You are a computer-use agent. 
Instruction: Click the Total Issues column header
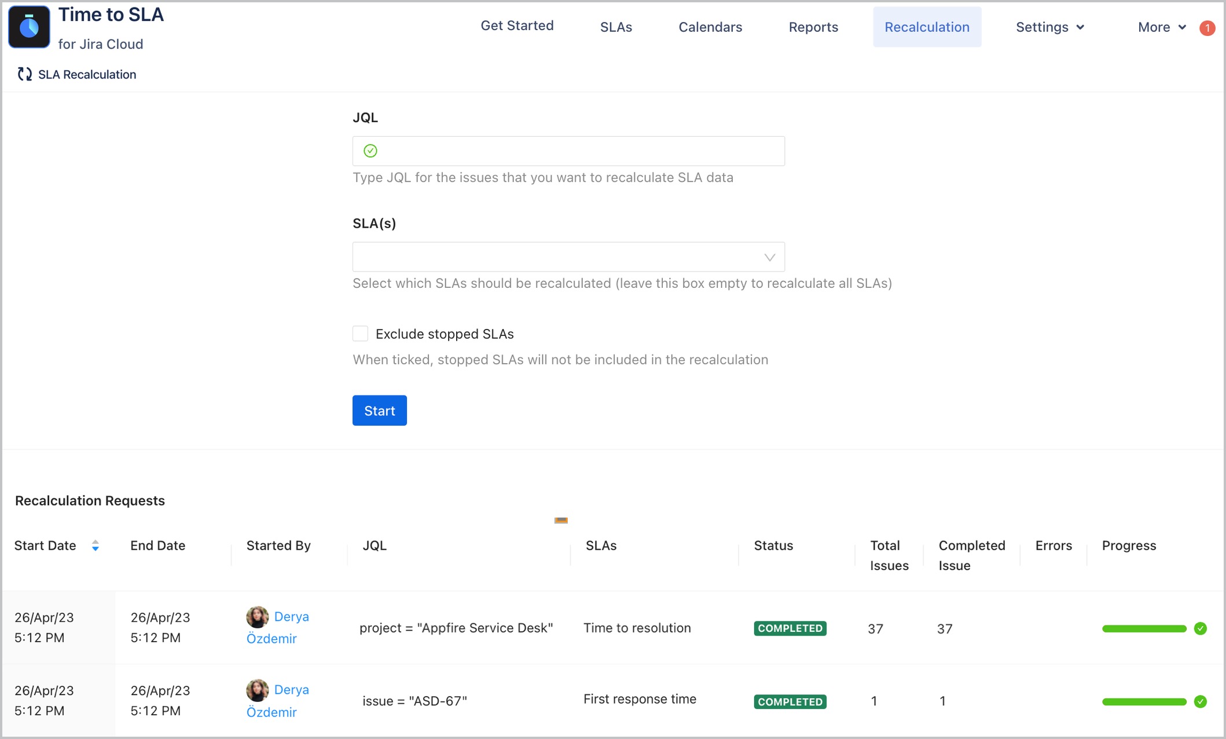(889, 555)
